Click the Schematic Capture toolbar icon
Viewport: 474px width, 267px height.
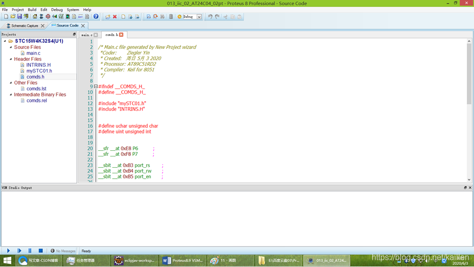pos(41,17)
